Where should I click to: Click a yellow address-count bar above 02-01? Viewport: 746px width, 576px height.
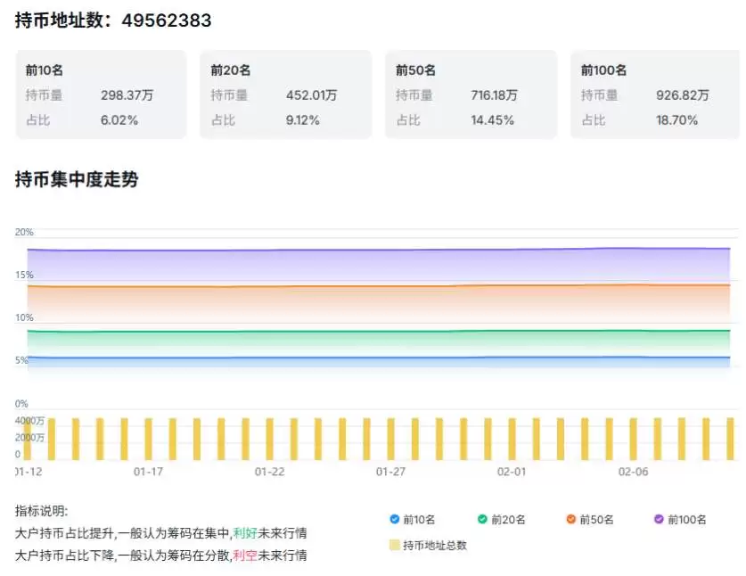pyautogui.click(x=512, y=437)
